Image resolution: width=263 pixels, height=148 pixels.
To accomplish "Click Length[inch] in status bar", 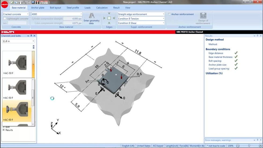I will pos(172,146).
